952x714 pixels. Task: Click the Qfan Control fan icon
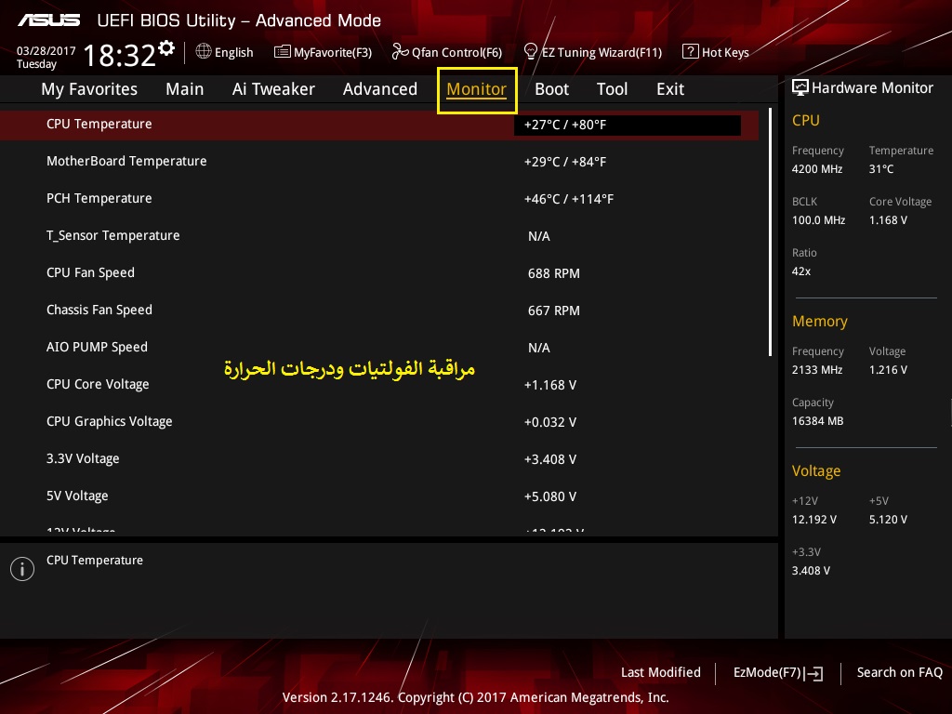tap(400, 52)
